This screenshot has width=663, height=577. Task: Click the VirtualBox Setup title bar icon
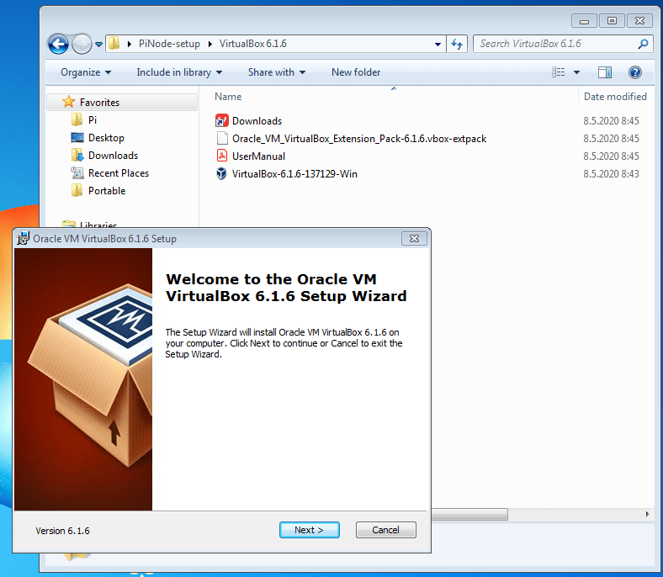pyautogui.click(x=23, y=238)
